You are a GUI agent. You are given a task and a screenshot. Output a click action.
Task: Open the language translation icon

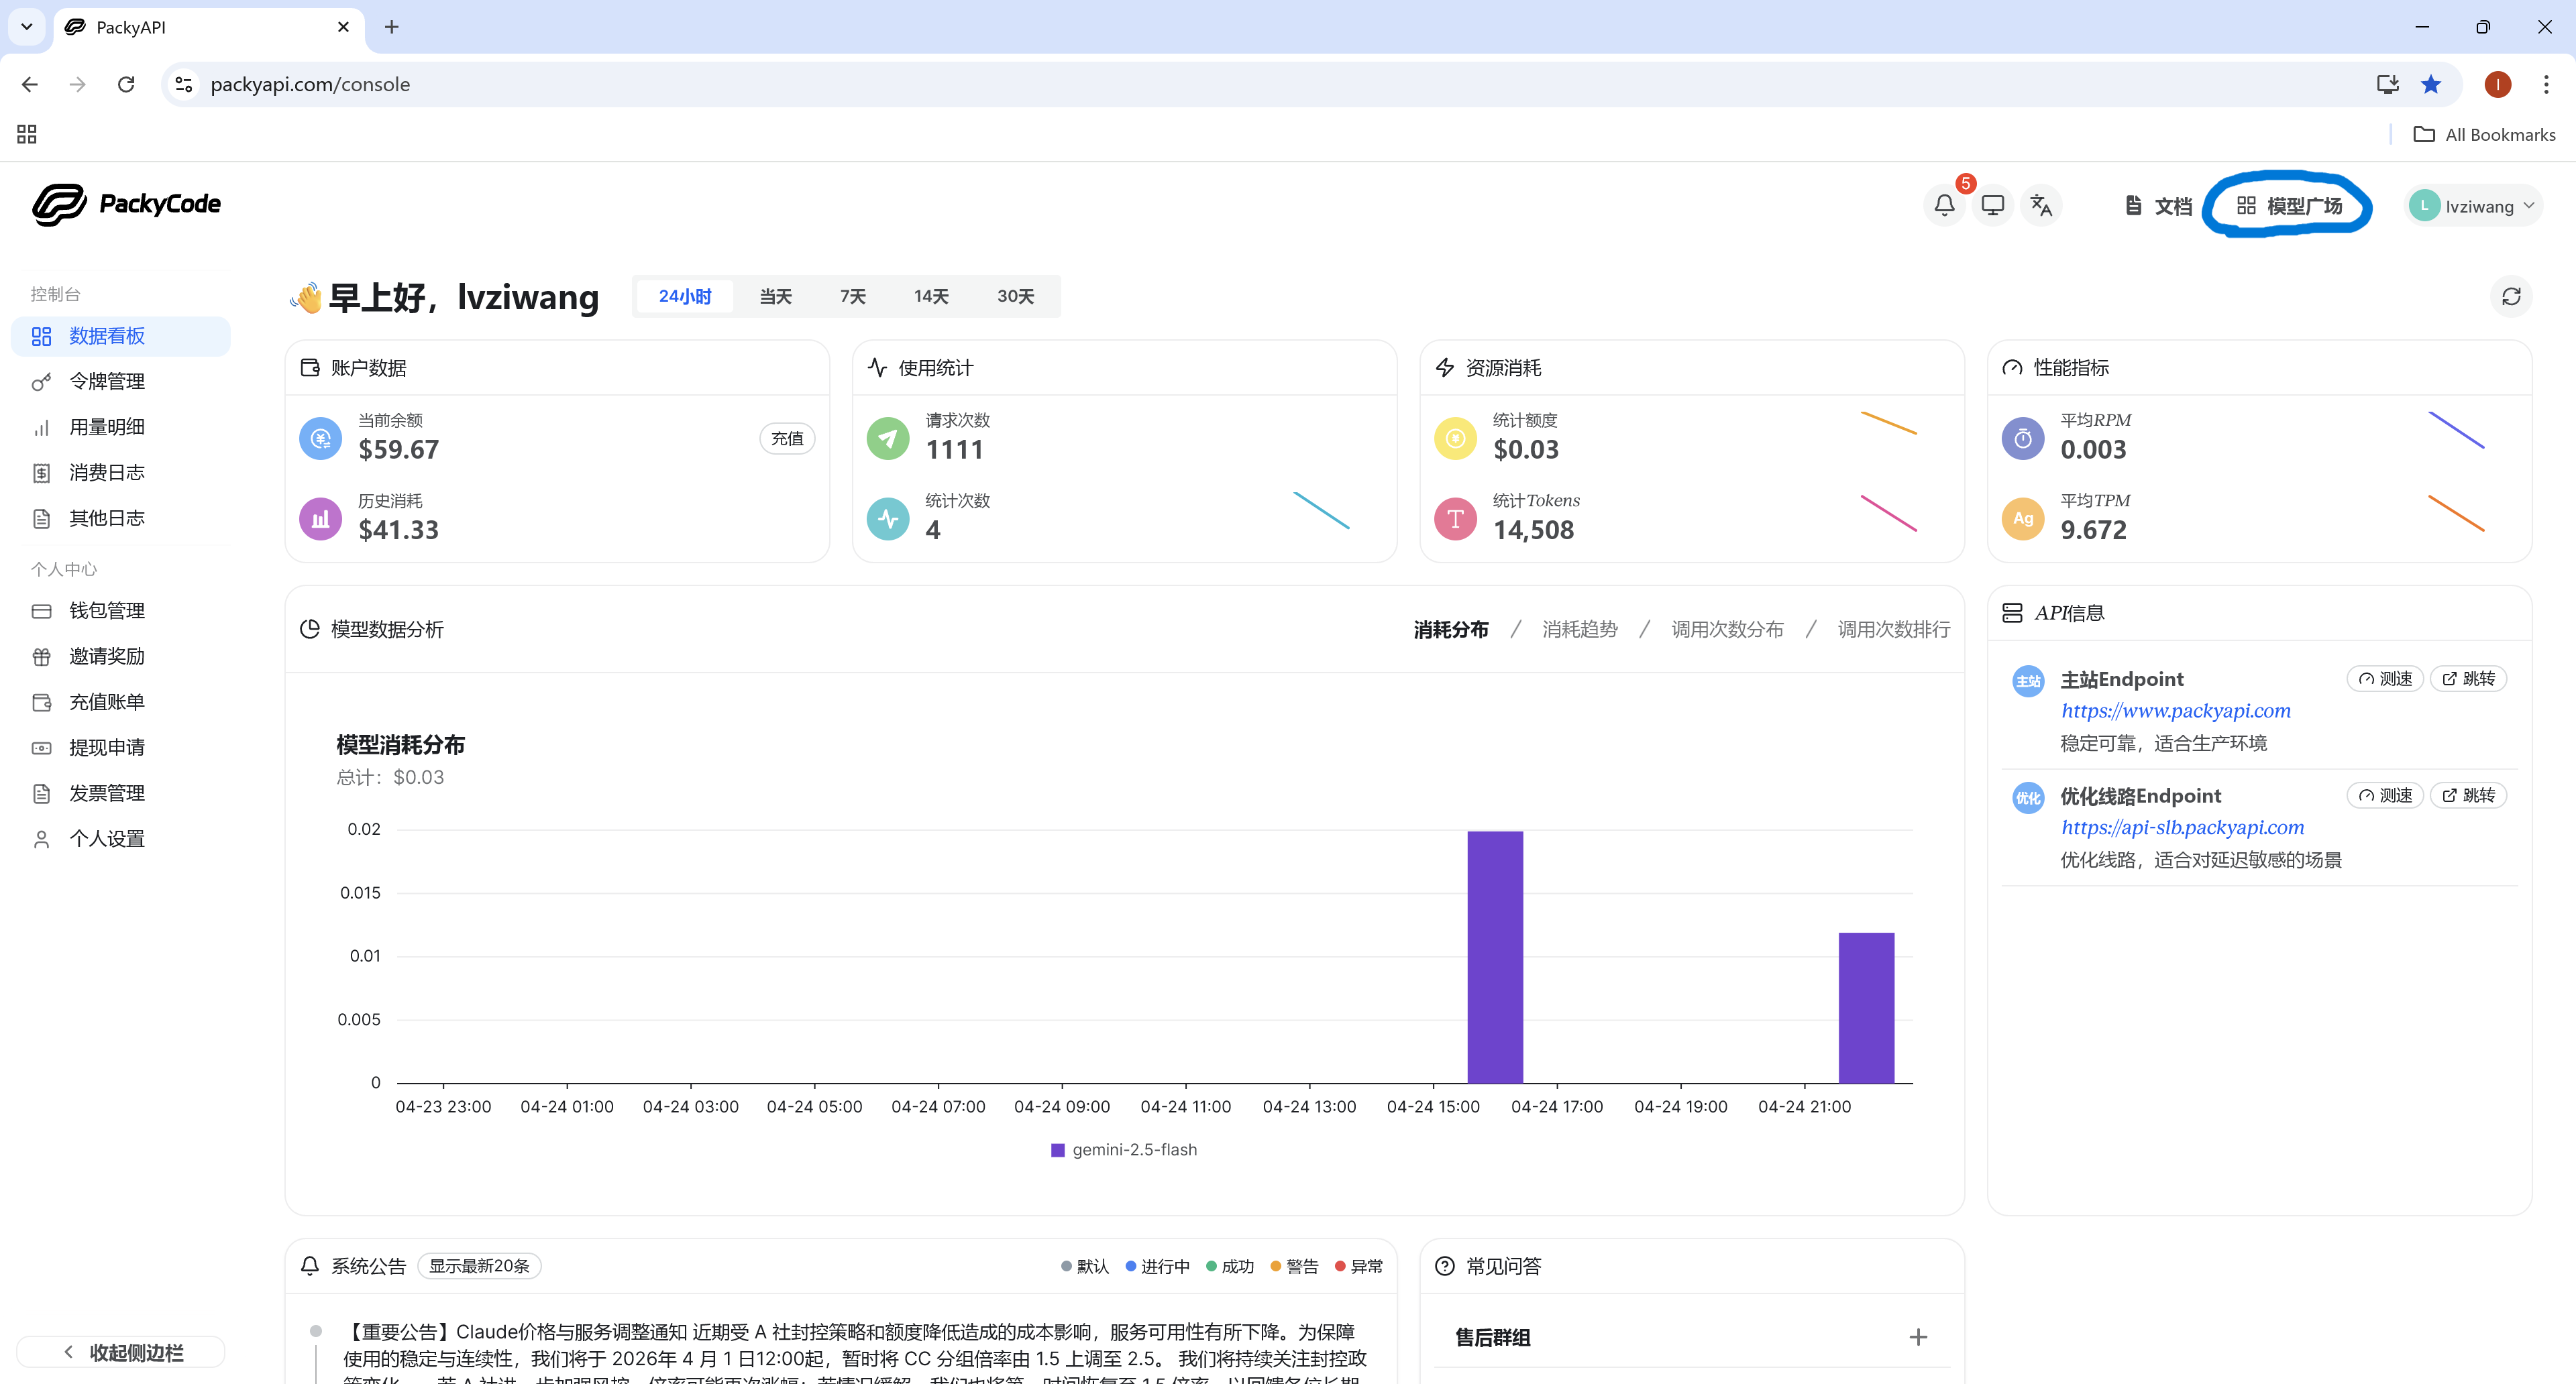[2041, 205]
